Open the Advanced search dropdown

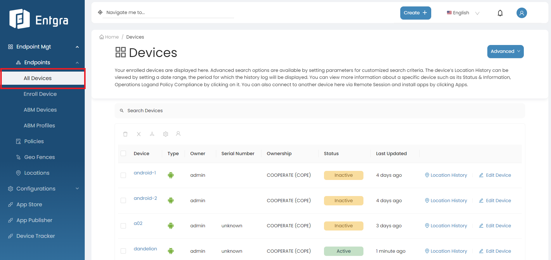pos(505,51)
